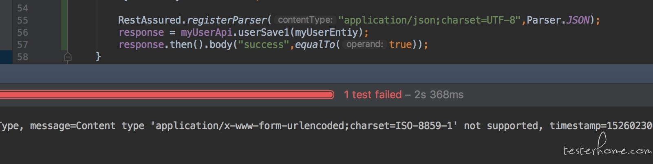This screenshot has height=164, width=653.
Task: Click the operand parameter hint
Action: (x=364, y=44)
